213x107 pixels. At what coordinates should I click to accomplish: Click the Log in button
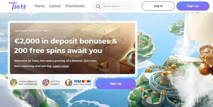(158, 6)
